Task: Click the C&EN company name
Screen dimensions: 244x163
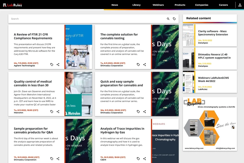Action: click(103, 160)
